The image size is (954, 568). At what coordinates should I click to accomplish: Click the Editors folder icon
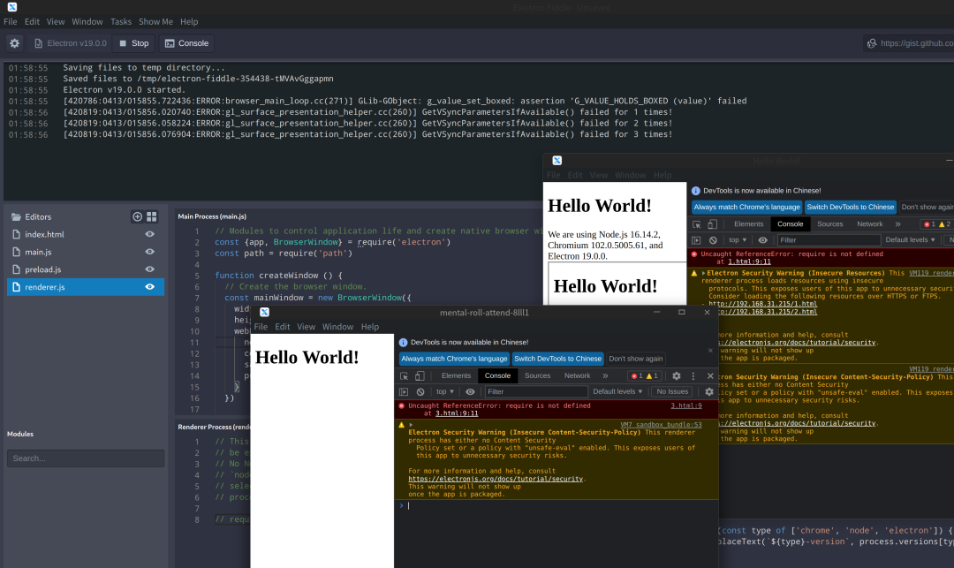tap(17, 216)
